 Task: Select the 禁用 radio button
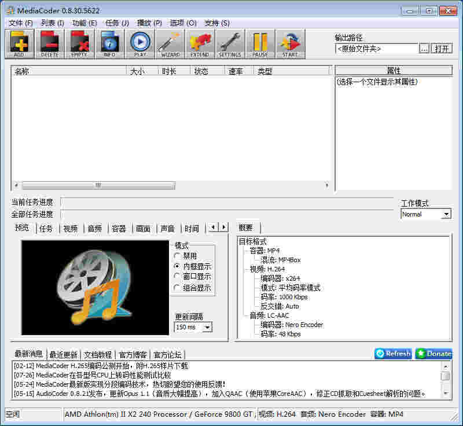click(177, 255)
